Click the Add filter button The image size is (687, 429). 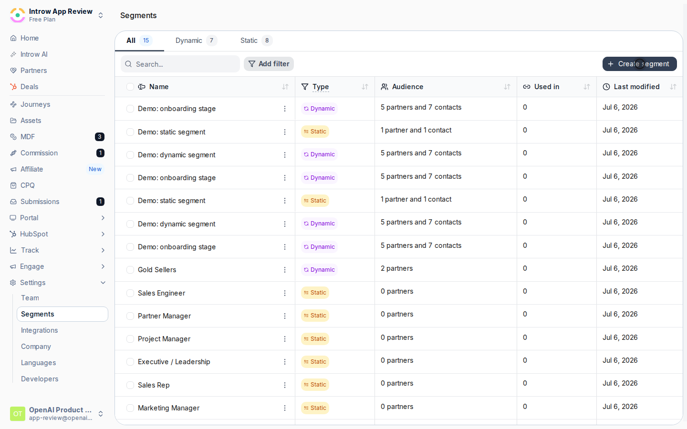click(269, 64)
